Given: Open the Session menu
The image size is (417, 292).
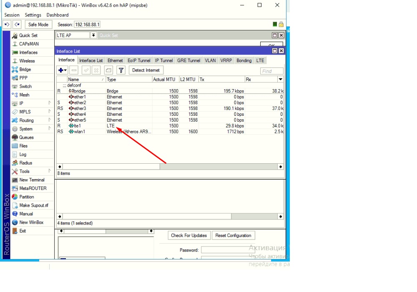Looking at the screenshot, I should point(12,15).
